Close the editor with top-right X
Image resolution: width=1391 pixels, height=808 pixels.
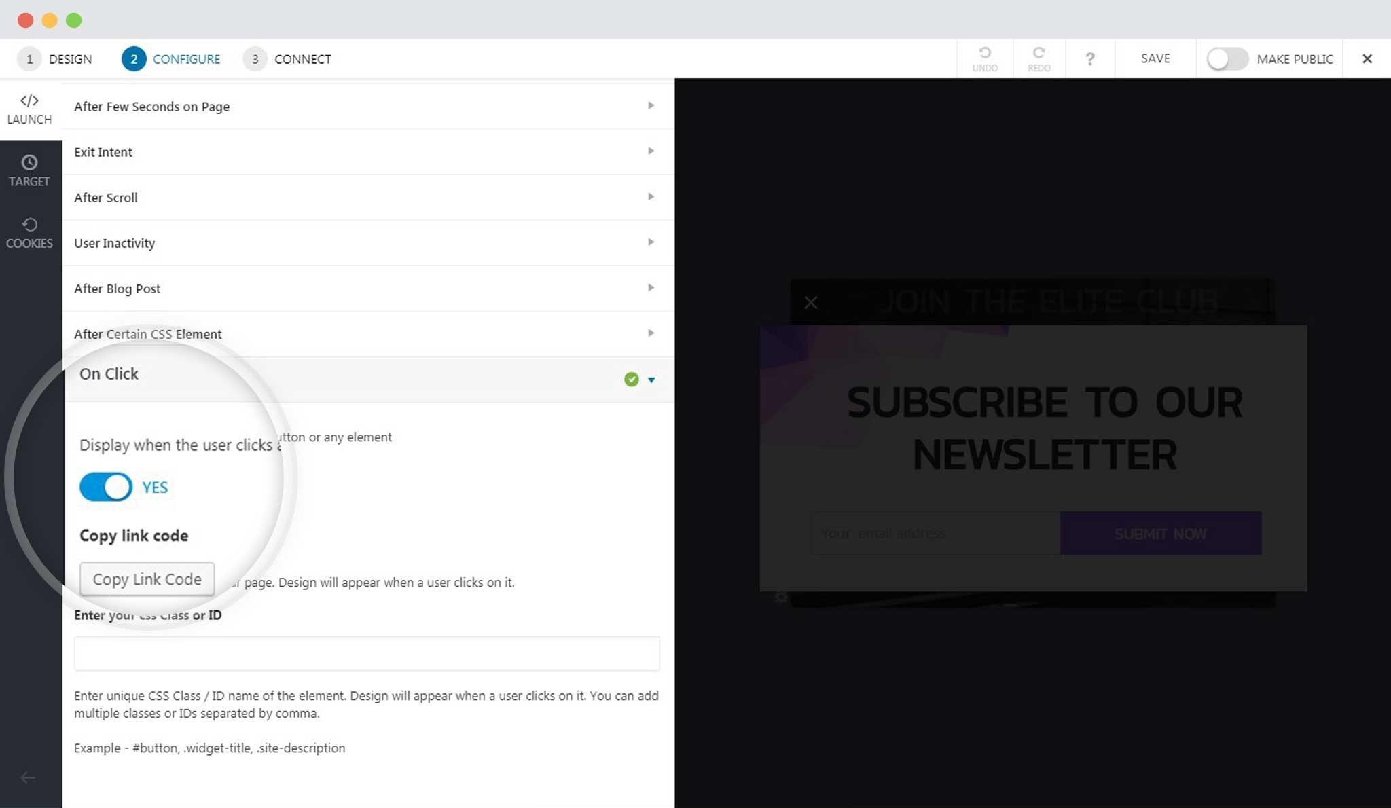point(1367,59)
